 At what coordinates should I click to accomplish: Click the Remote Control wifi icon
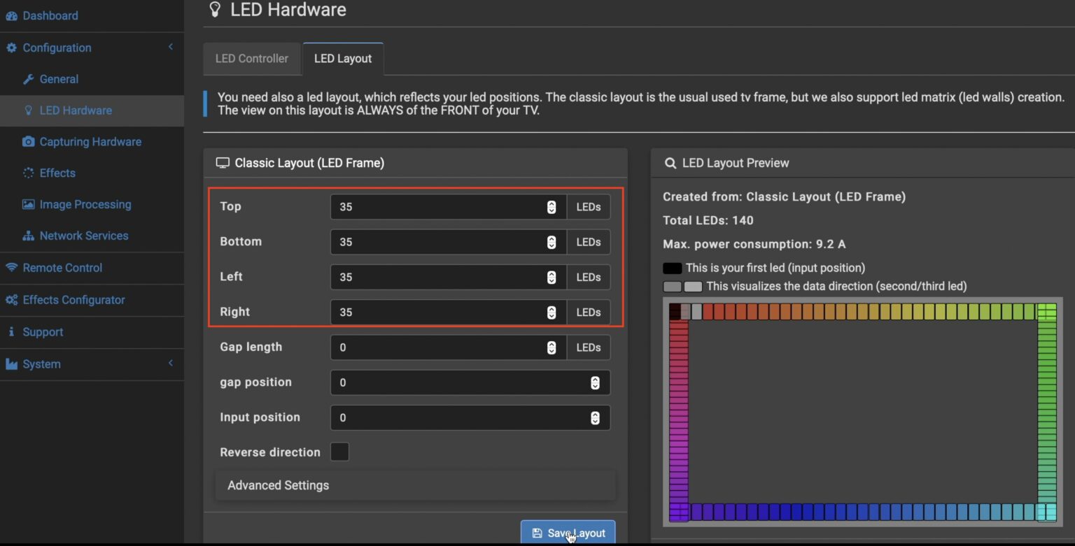pos(11,268)
